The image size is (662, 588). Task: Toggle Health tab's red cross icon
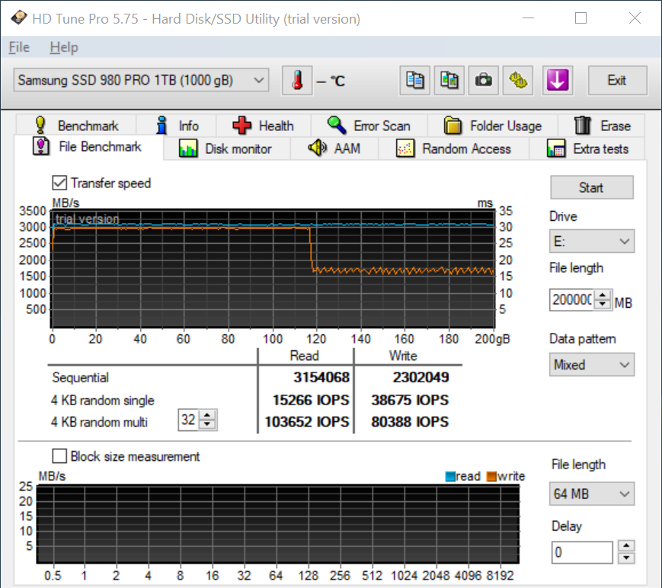242,125
